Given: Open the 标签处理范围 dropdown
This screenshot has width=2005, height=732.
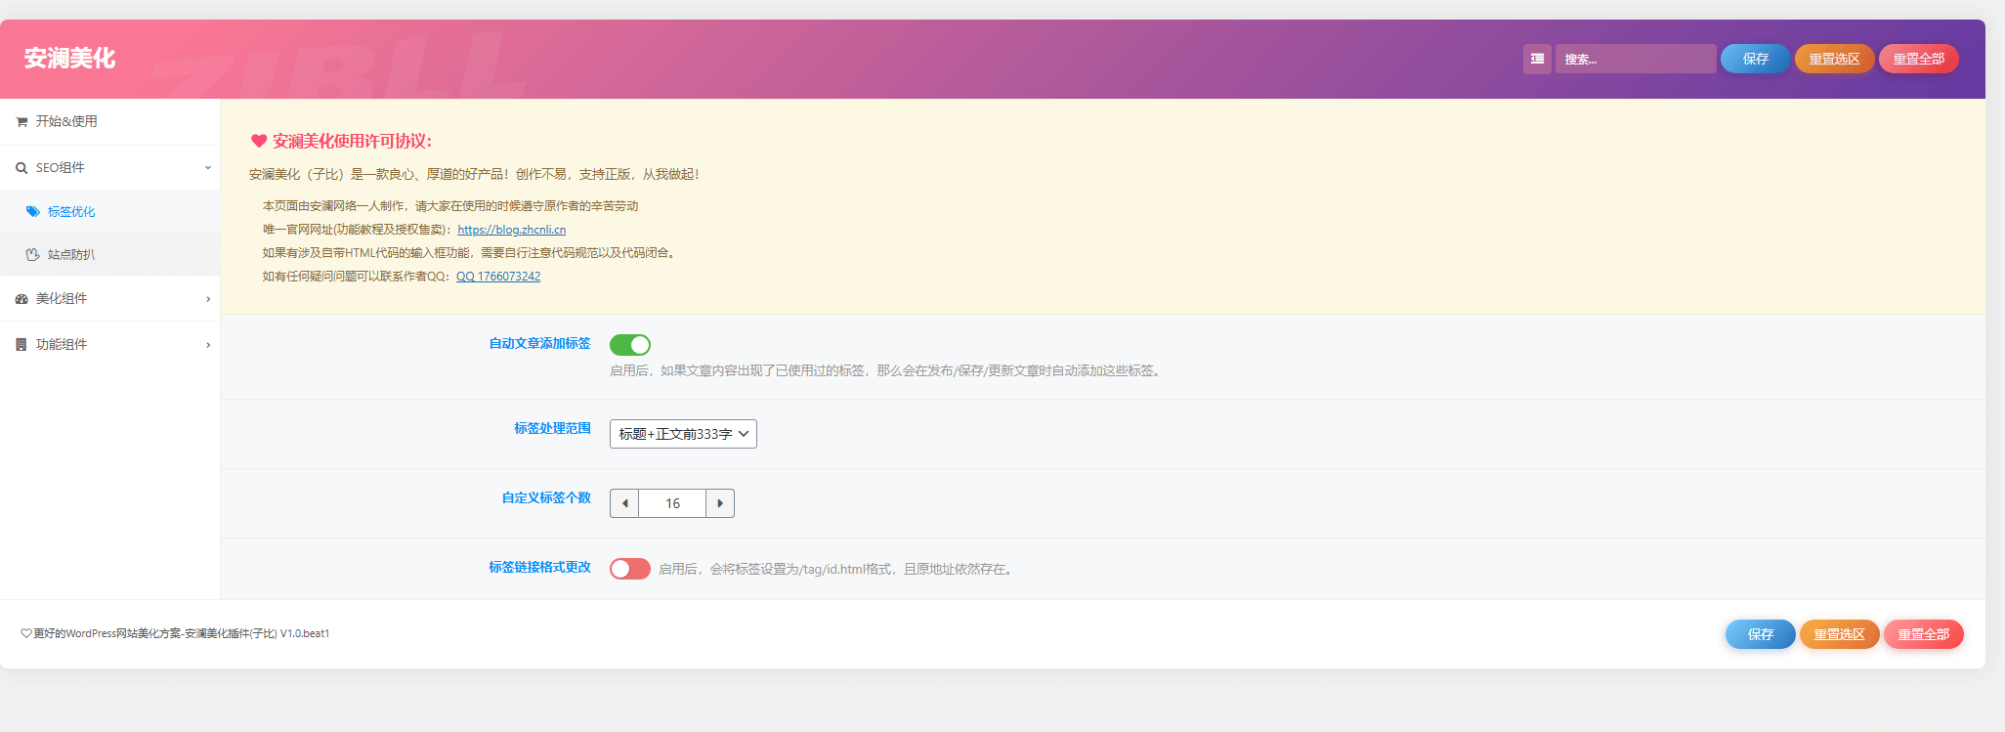Looking at the screenshot, I should pyautogui.click(x=683, y=434).
